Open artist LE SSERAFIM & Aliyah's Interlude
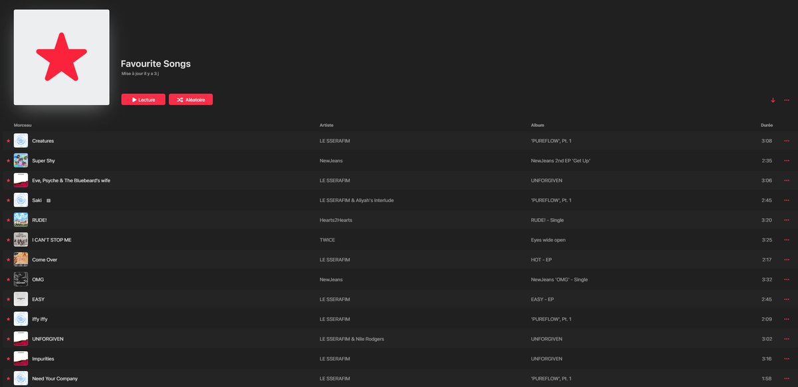 click(356, 200)
